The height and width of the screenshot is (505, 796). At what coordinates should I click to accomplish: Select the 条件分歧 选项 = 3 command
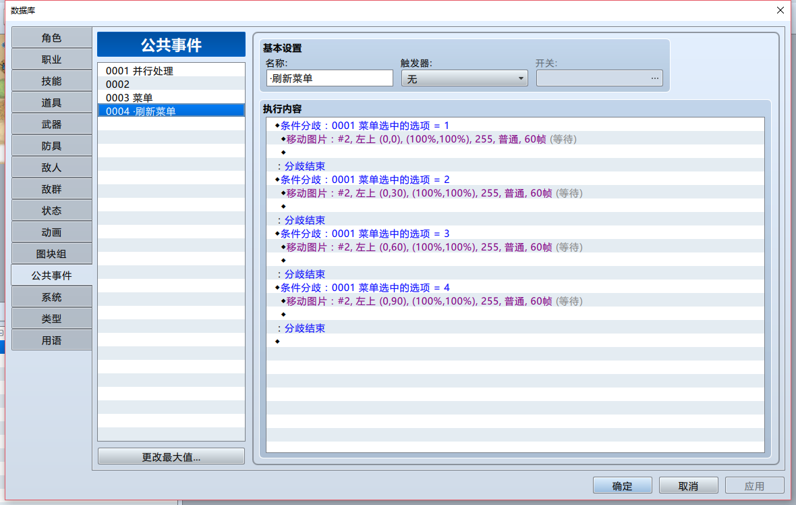coord(515,233)
